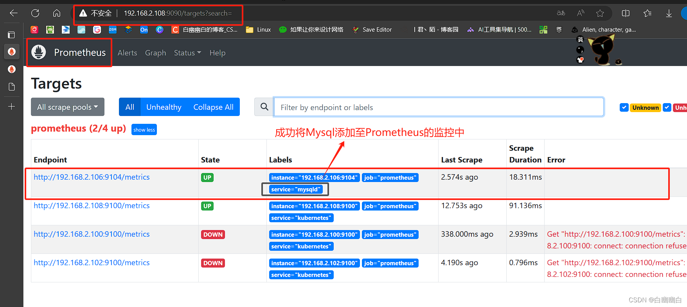Open endpoint 192.168.2.100:9100/metrics link

pos(92,234)
